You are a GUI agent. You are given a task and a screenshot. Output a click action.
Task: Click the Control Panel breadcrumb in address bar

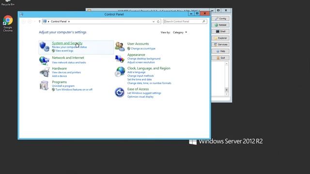pyautogui.click(x=59, y=21)
